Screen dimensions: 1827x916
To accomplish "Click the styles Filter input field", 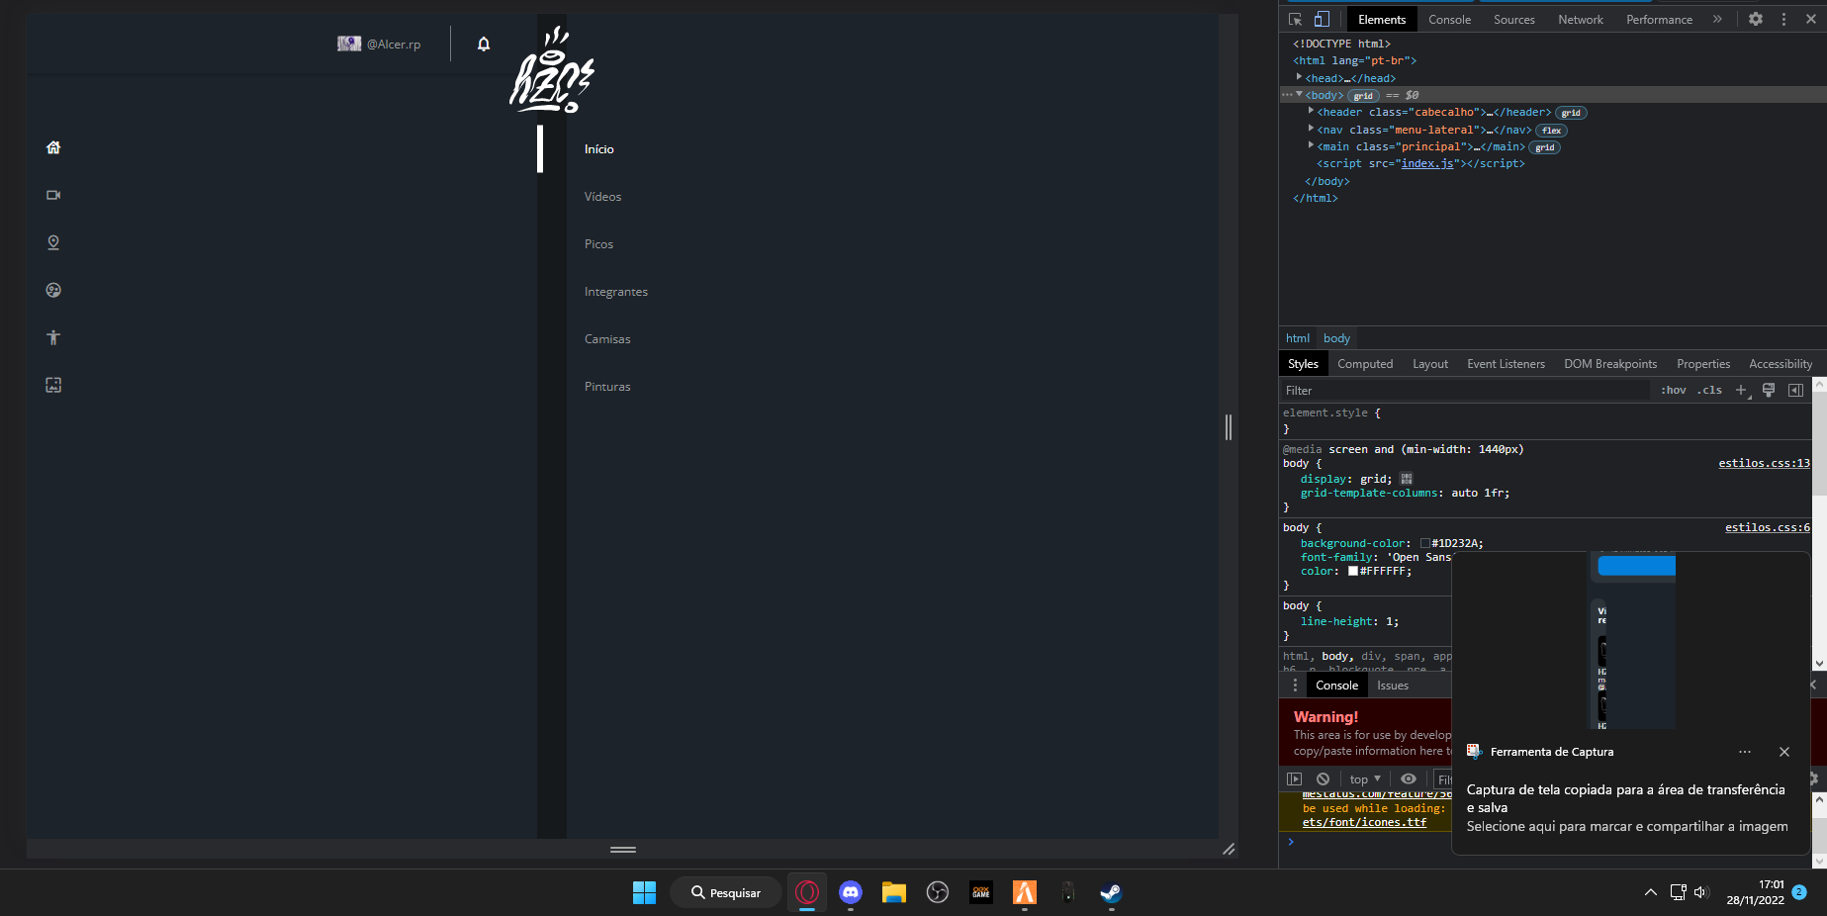I will [1466, 391].
